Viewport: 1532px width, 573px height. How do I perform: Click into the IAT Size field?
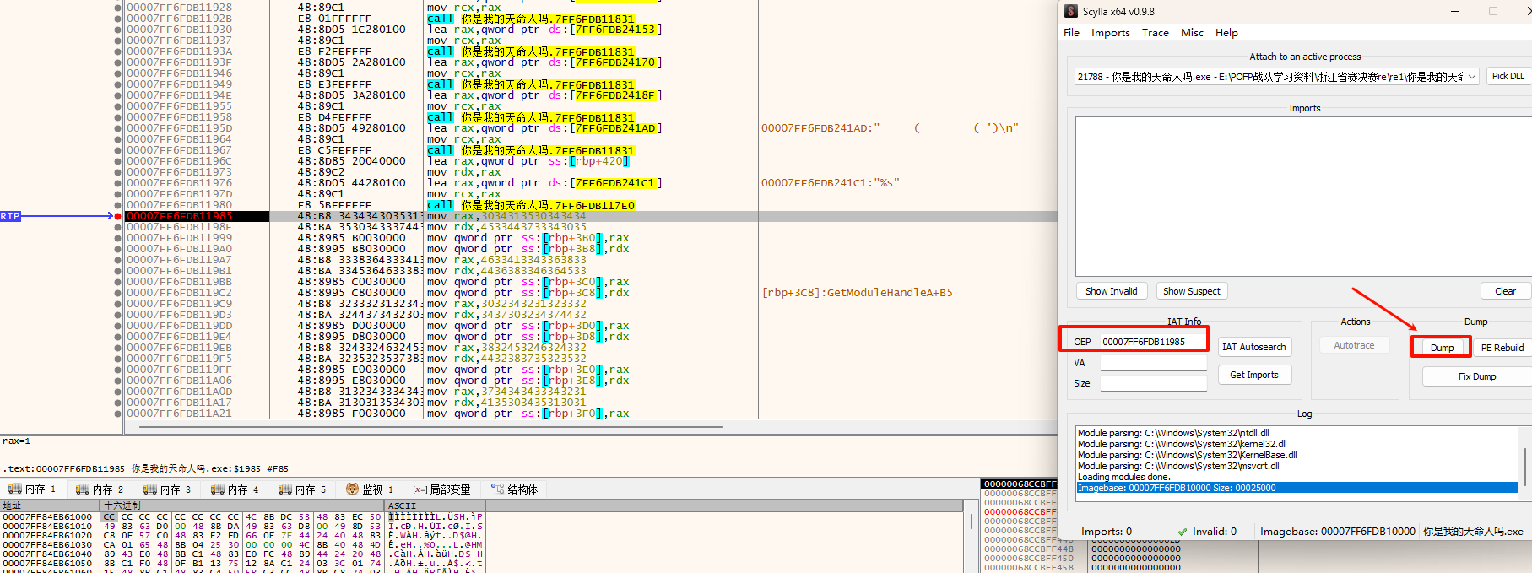click(1153, 383)
